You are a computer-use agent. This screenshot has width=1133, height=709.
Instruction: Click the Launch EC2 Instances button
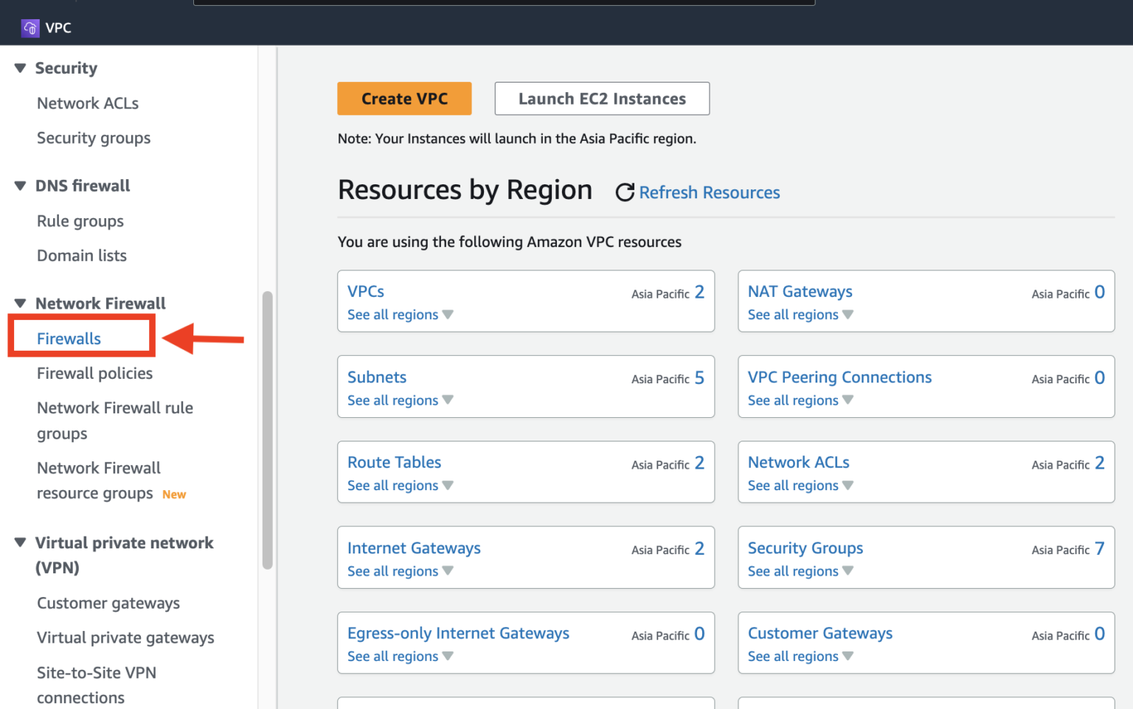601,98
